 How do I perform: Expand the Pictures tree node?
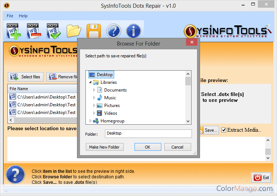94,105
